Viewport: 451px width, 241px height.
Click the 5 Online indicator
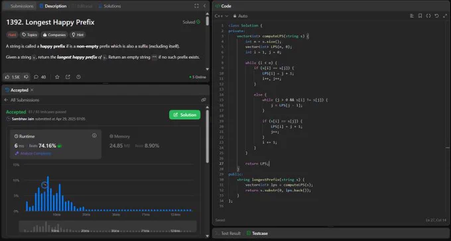click(x=198, y=77)
